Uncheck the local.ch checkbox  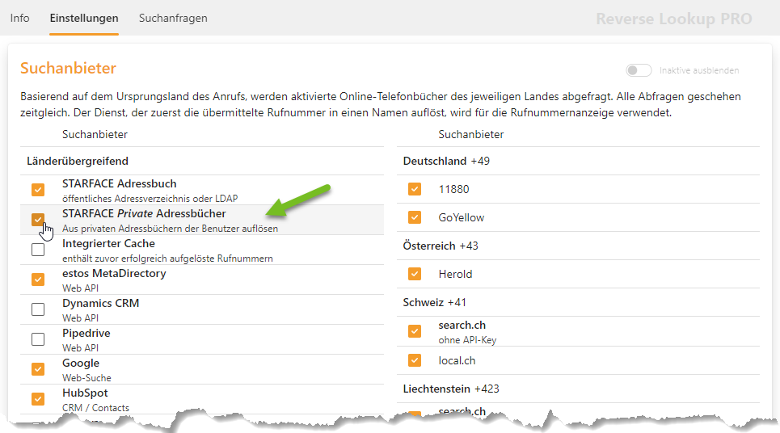click(415, 360)
